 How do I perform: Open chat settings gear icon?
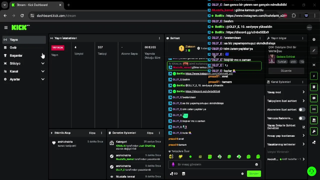click(242, 174)
